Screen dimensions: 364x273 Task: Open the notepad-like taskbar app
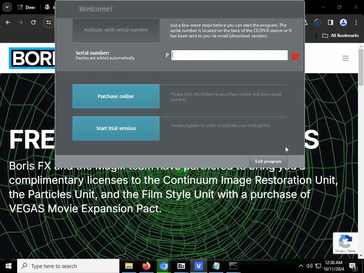(216, 266)
